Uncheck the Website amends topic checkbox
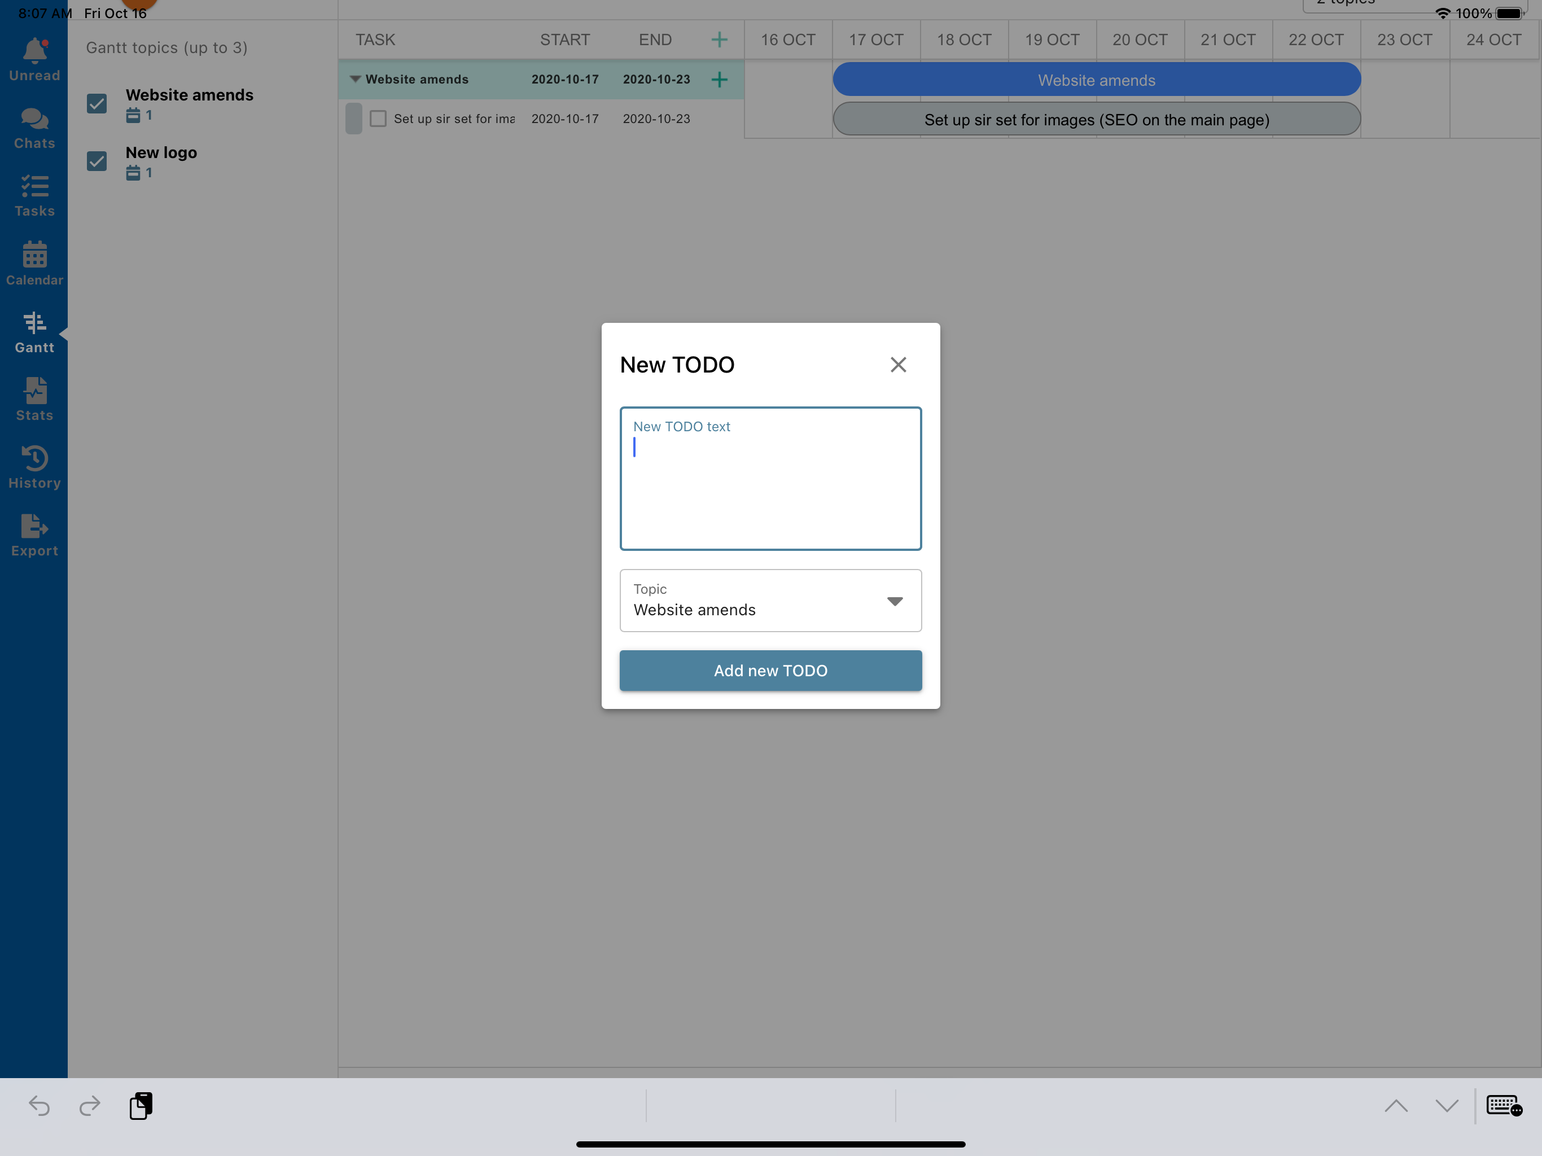The image size is (1542, 1156). click(x=97, y=104)
